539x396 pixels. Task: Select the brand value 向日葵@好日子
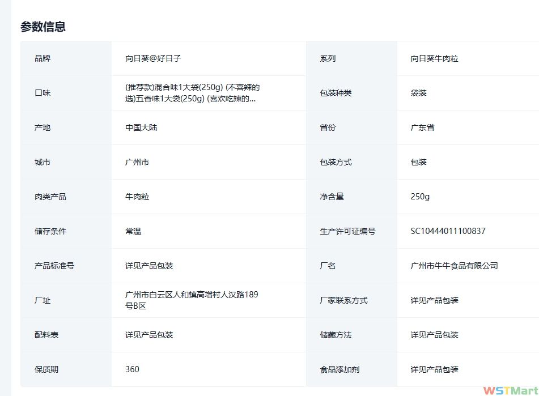tap(153, 58)
